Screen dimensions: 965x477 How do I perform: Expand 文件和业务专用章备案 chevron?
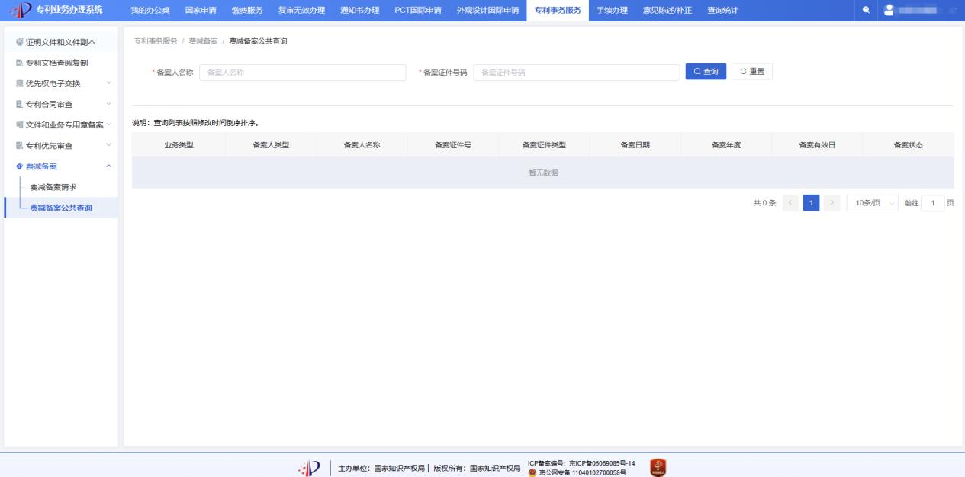108,124
